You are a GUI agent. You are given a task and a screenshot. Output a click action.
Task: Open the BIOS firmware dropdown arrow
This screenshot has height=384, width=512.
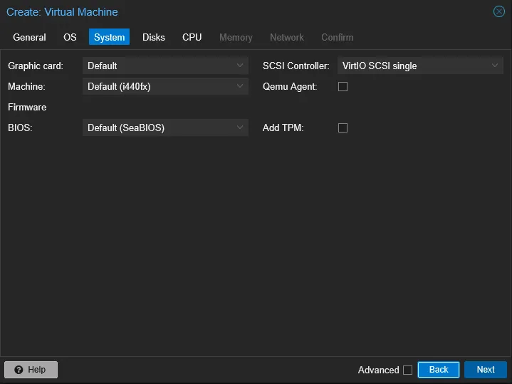(x=240, y=128)
